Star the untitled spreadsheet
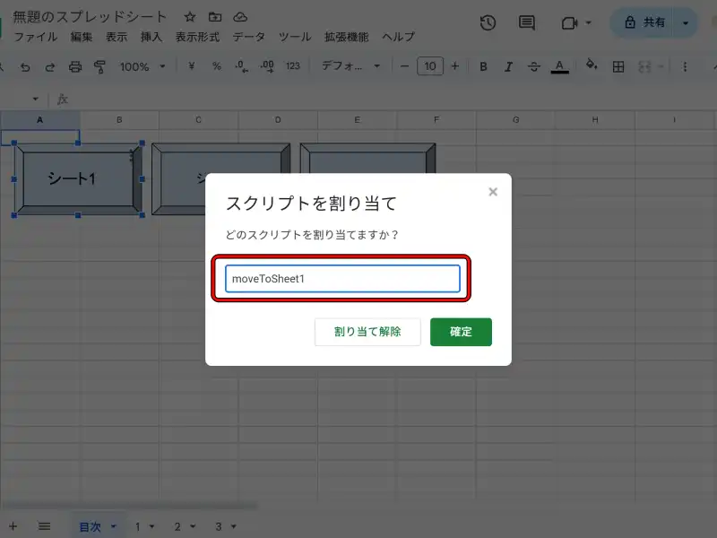Image resolution: width=717 pixels, height=538 pixels. tap(190, 17)
